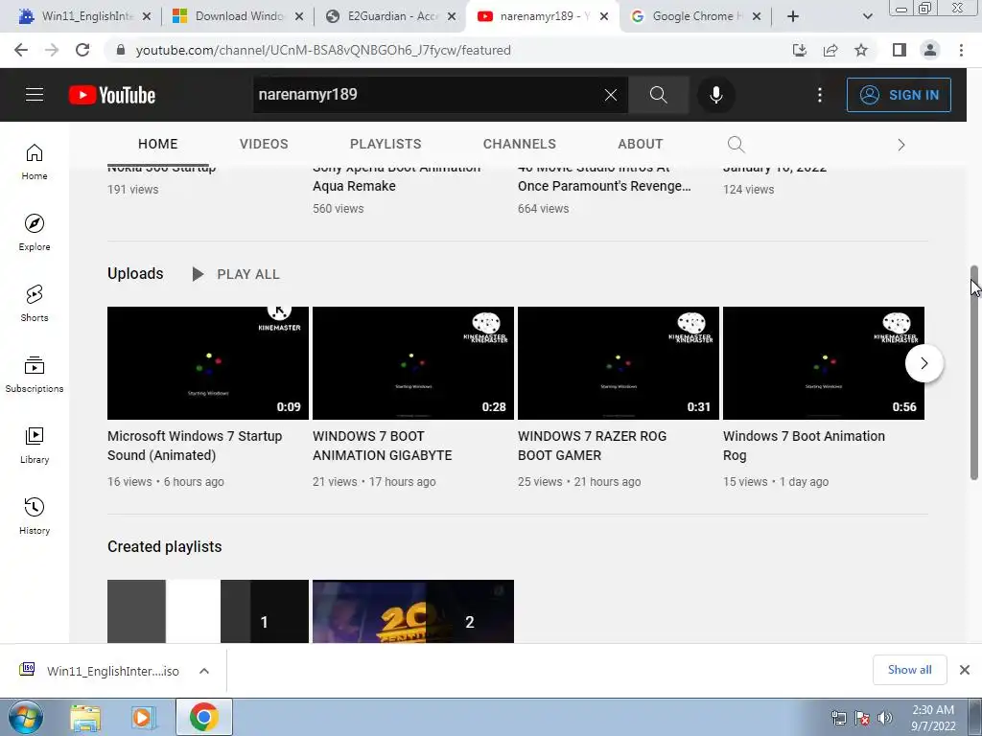
Task: Switch to the CHANNELS channel tab
Action: coord(519,144)
